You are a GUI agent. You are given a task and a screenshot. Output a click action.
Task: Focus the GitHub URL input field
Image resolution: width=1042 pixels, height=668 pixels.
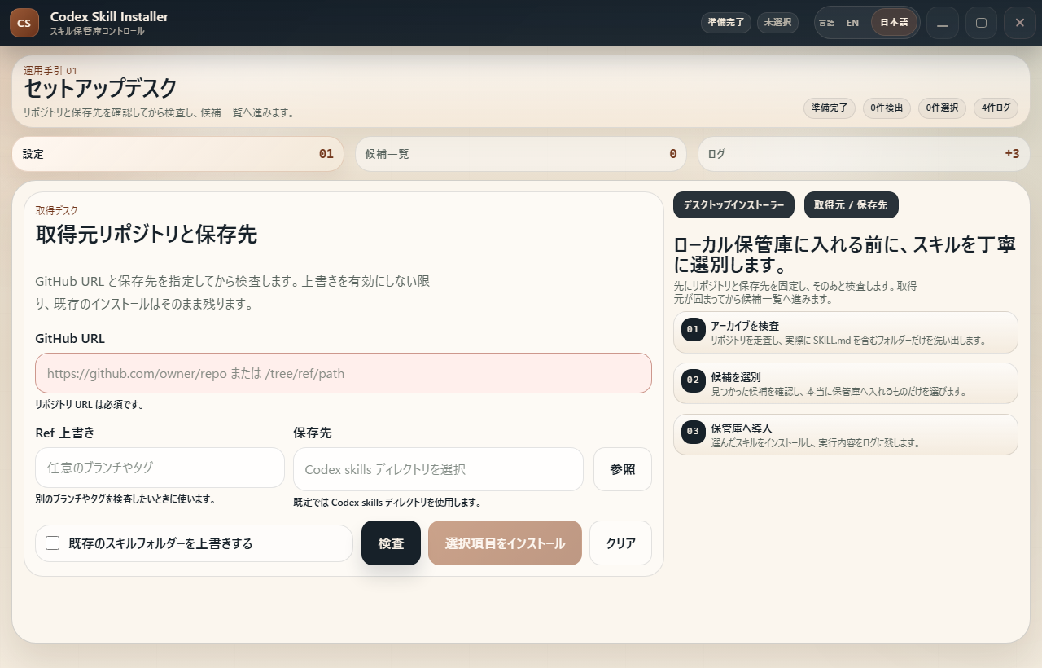[x=344, y=373]
